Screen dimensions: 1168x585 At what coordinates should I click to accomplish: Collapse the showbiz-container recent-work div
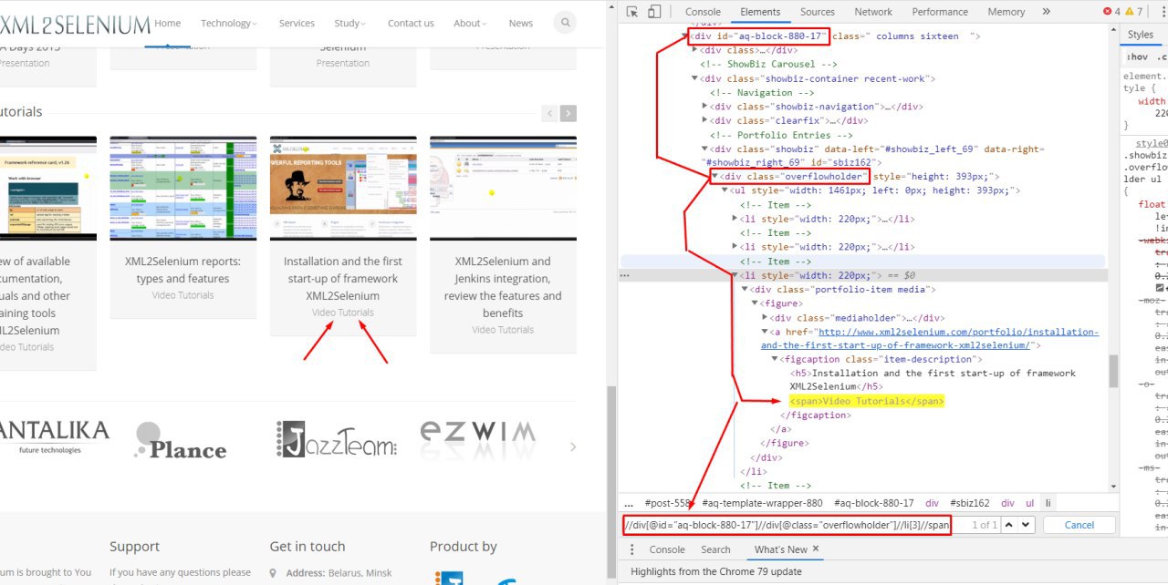pos(694,78)
